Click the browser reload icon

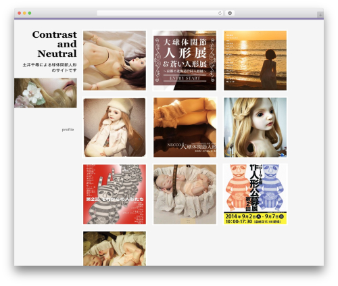coord(220,14)
